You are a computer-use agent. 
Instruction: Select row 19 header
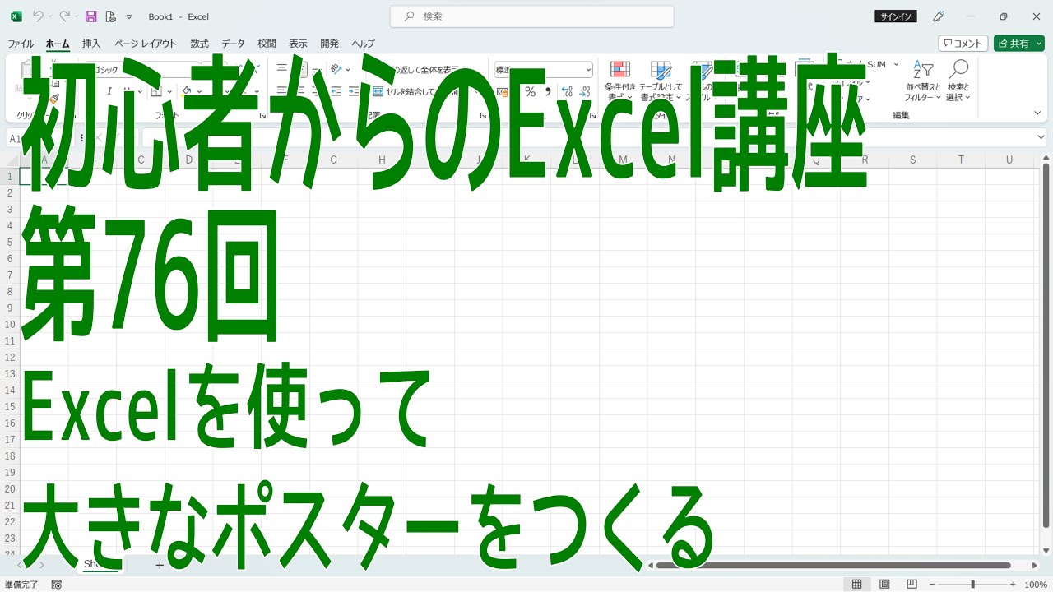tap(10, 472)
